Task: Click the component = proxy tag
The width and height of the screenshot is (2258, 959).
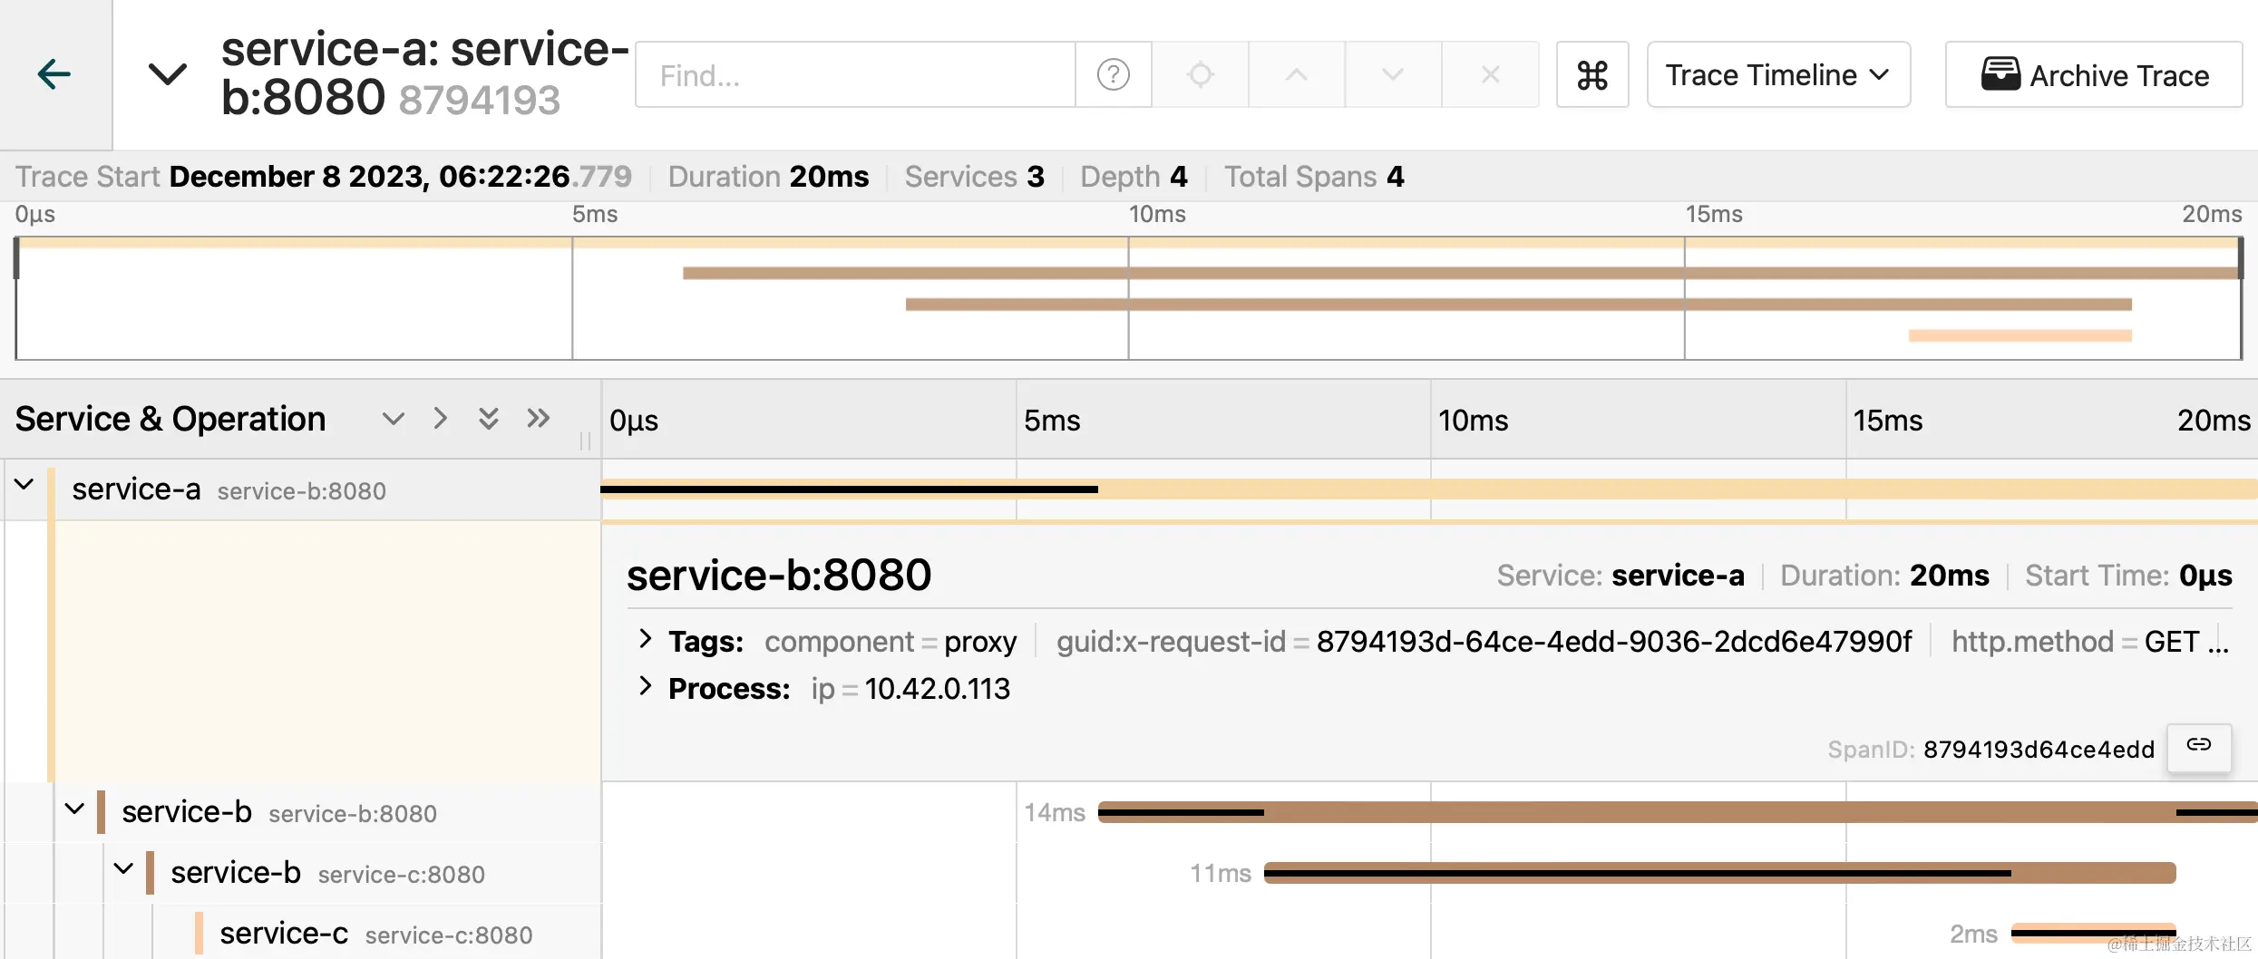Action: tap(891, 642)
